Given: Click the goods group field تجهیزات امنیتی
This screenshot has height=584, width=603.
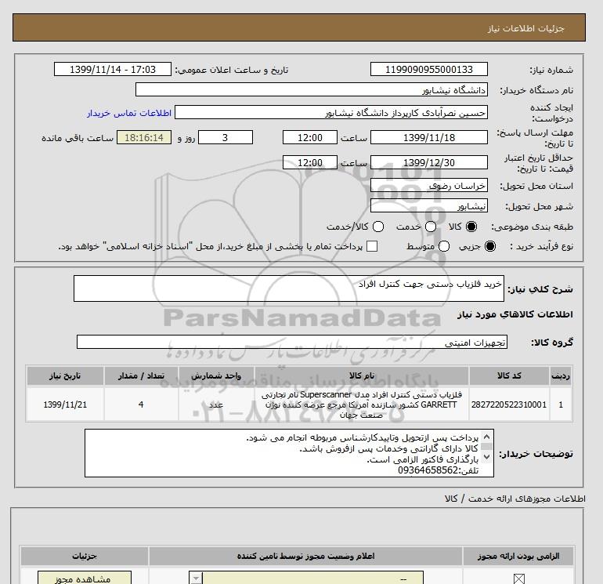Looking at the screenshot, I should coord(292,342).
